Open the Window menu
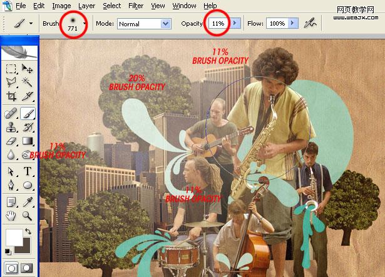The width and height of the screenshot is (385, 277). tap(184, 6)
